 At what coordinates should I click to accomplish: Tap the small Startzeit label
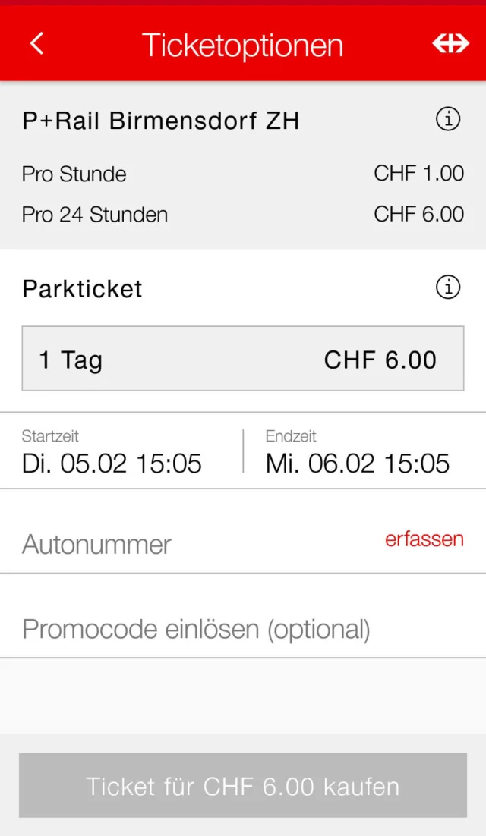click(x=50, y=436)
